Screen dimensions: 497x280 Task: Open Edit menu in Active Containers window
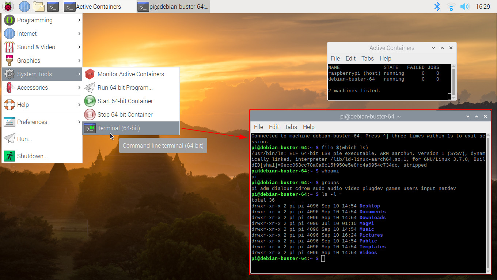(350, 58)
